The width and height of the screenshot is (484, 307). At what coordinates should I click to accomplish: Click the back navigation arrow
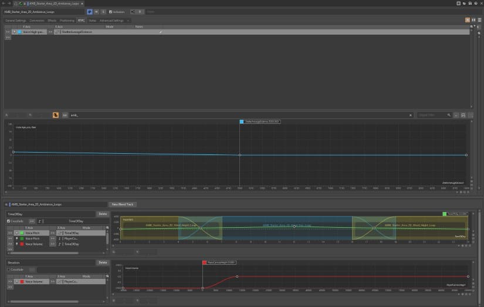pyautogui.click(x=4, y=3)
